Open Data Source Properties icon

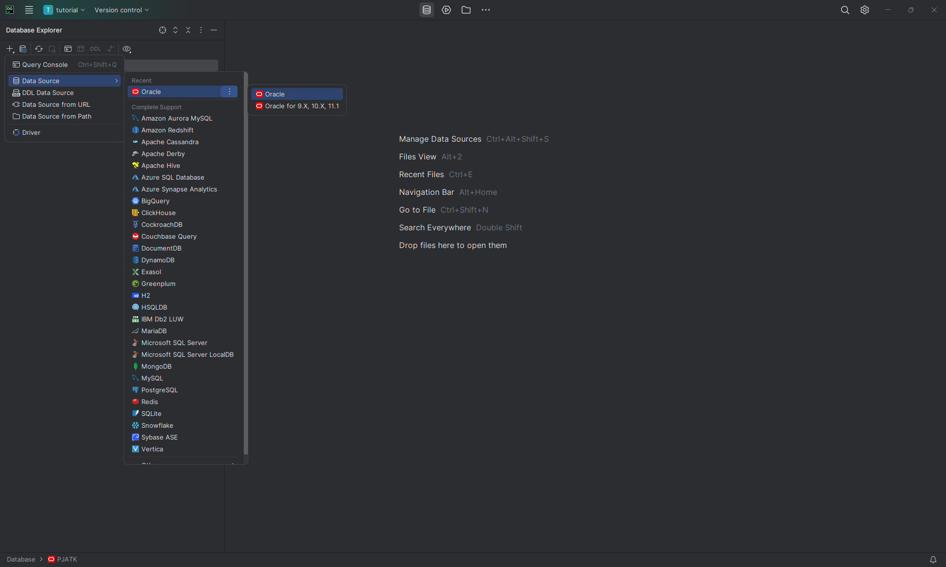point(23,49)
